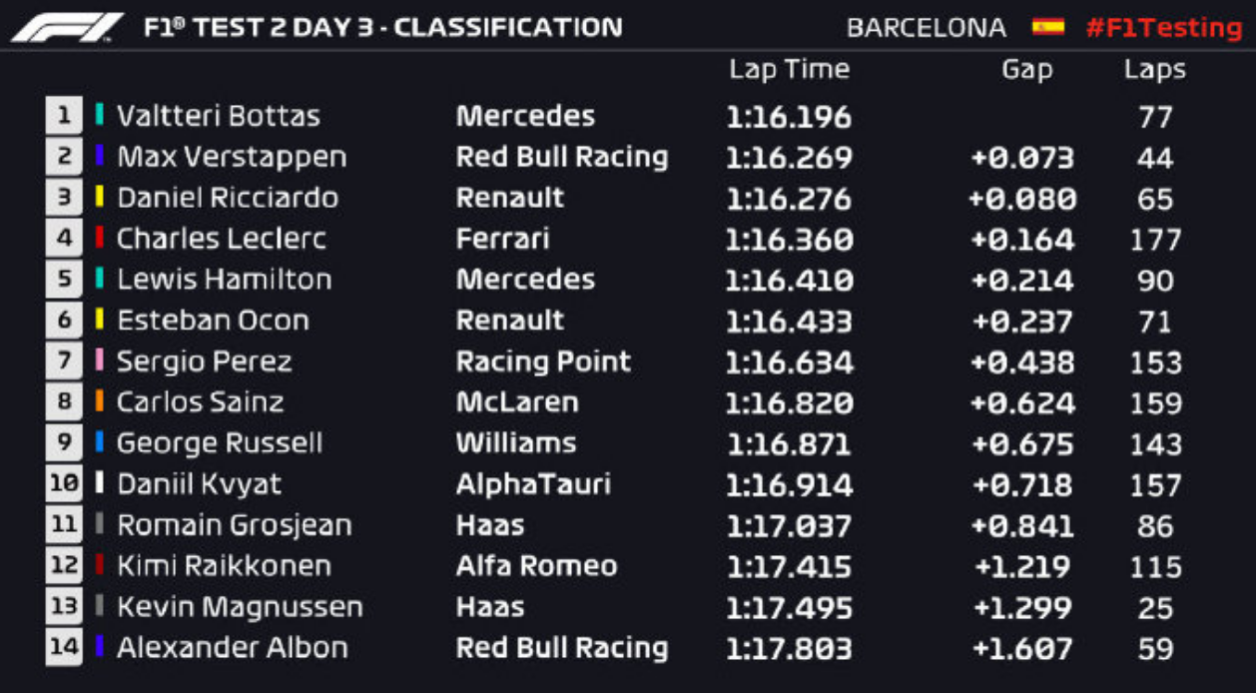Image resolution: width=1256 pixels, height=693 pixels.
Task: Select the Laps column header
Action: click(x=1154, y=70)
